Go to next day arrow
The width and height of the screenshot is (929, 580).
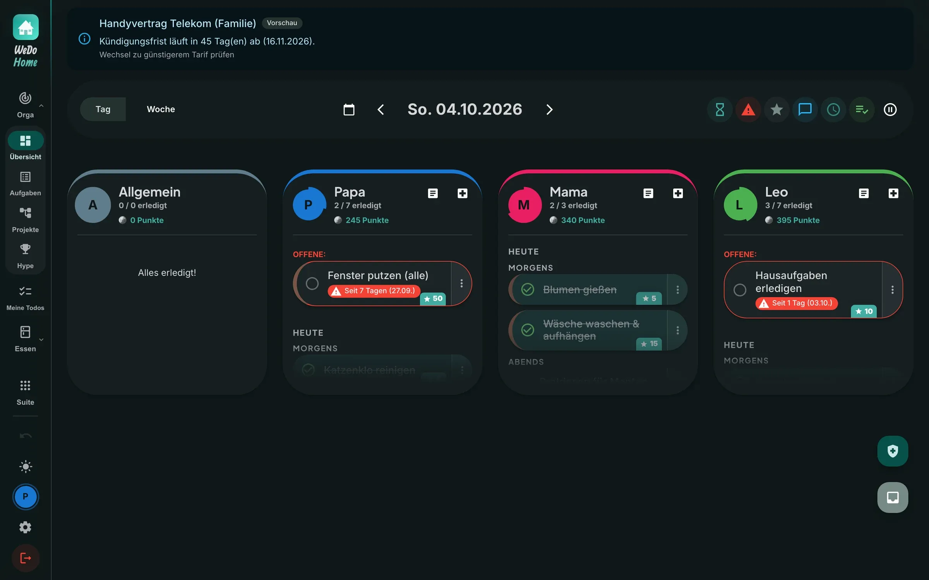[x=549, y=109]
